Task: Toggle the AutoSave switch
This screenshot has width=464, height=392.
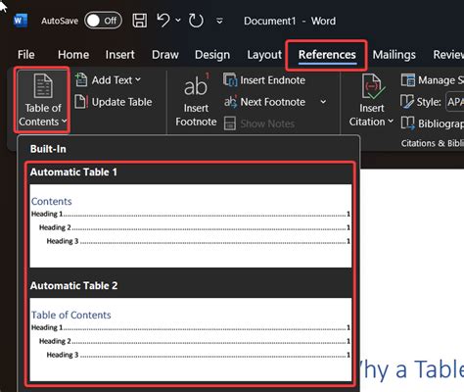Action: (103, 21)
